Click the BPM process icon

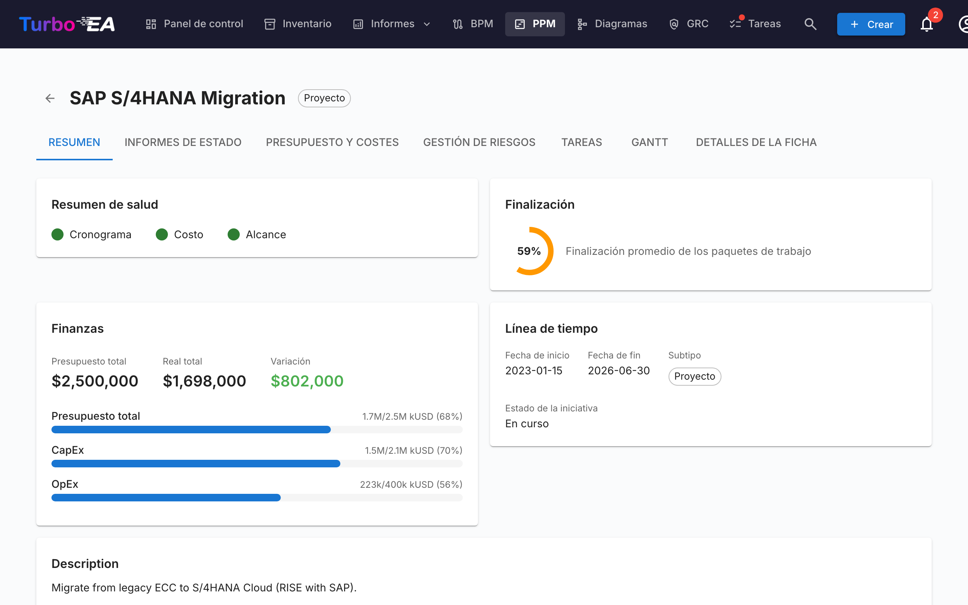tap(458, 24)
